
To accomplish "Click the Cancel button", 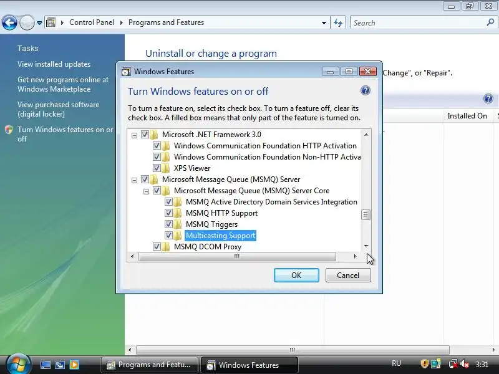I will 348,275.
